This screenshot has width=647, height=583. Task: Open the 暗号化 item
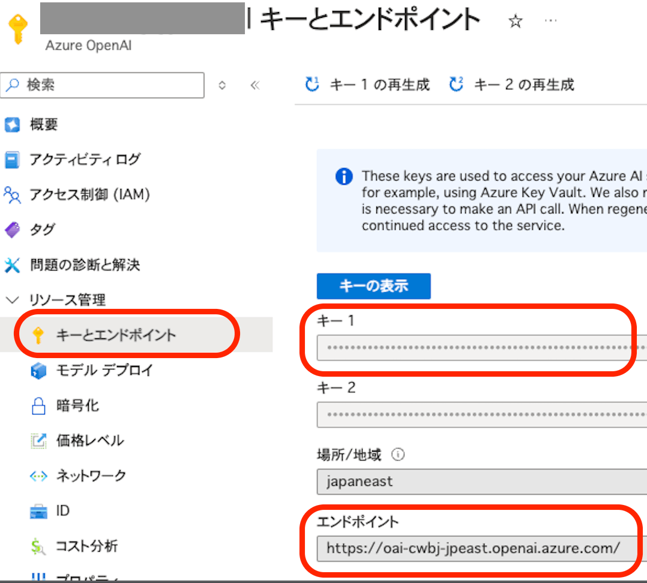coord(77,405)
